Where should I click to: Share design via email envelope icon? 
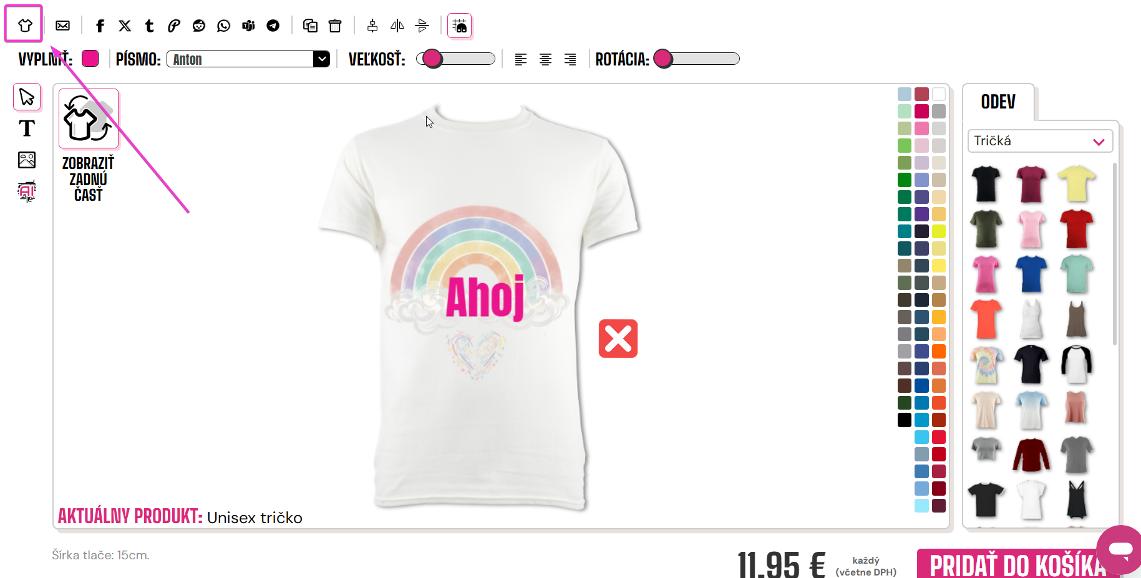tap(62, 26)
